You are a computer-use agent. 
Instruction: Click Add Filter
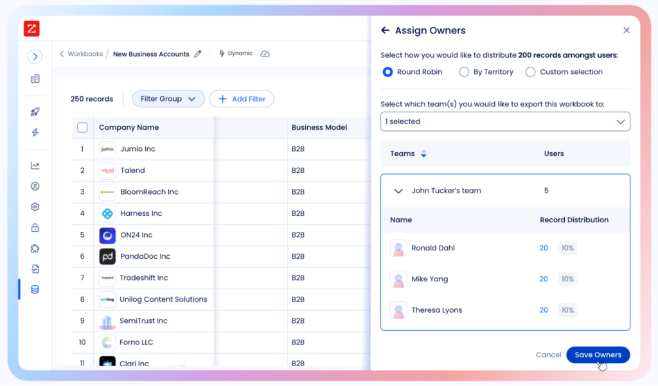(242, 99)
